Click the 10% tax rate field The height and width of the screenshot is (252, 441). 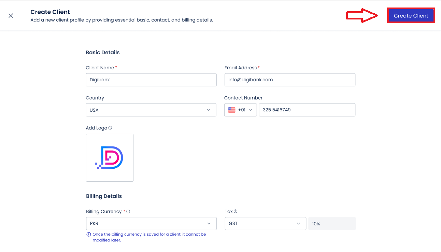(331, 223)
